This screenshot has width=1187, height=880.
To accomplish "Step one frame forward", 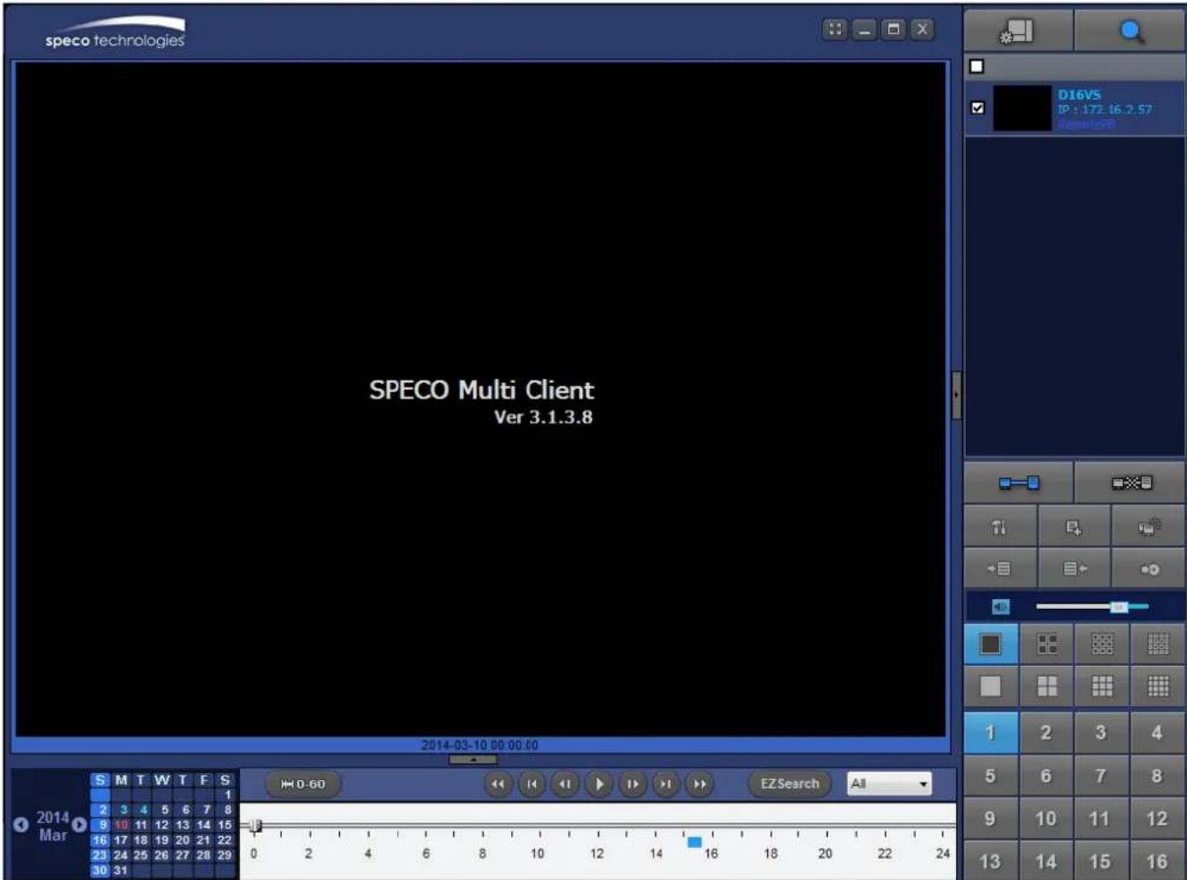I will [x=632, y=785].
